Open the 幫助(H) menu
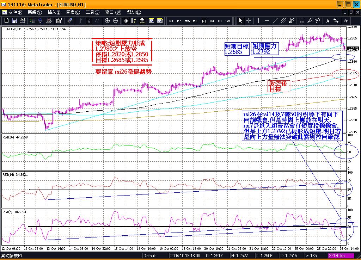This screenshot has height=260, width=361. [x=134, y=12]
